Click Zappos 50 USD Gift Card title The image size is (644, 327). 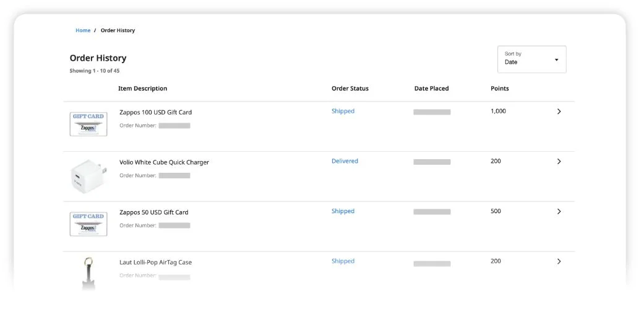click(153, 212)
